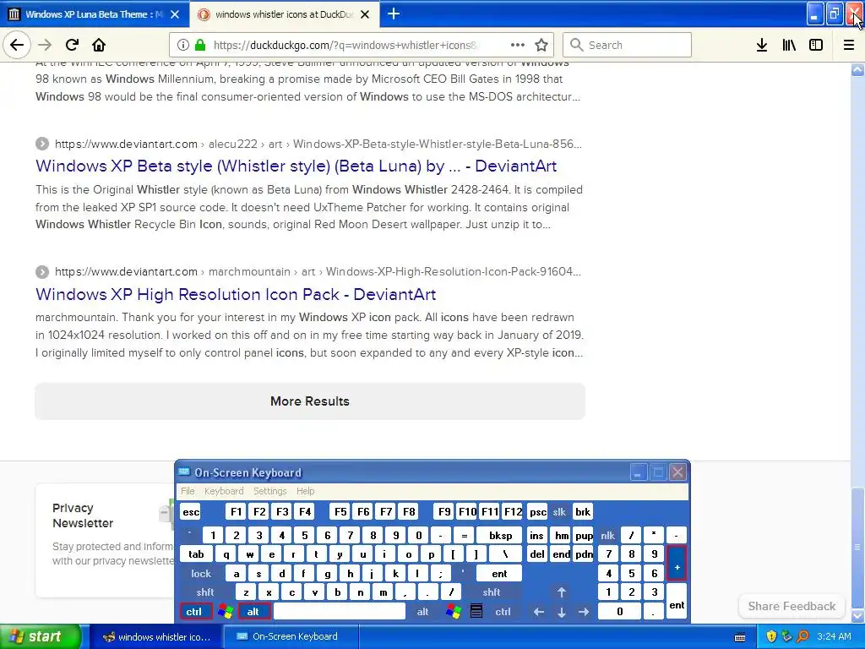865x649 pixels.
Task: Switch to windows whistler ico... taskbar button
Action: coord(156,636)
